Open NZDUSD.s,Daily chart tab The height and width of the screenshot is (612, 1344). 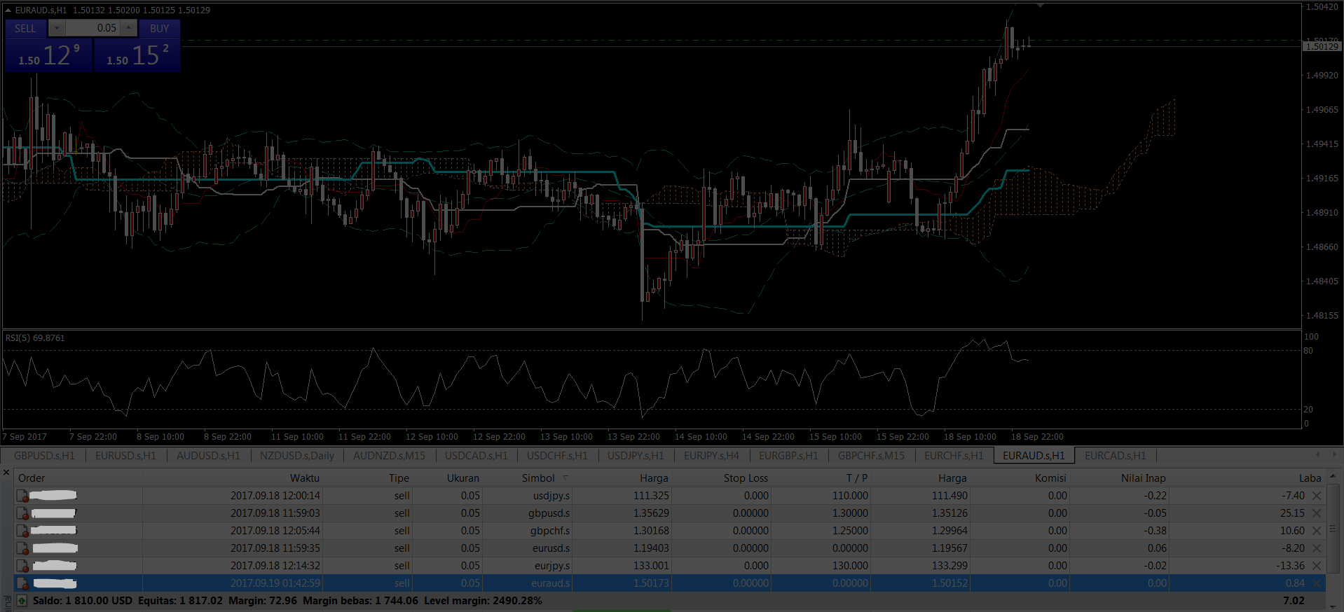point(297,456)
